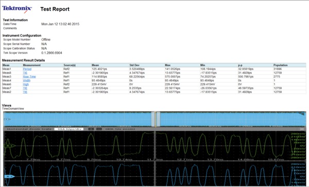
Task: Click the 'Test Report' title
Action: pyautogui.click(x=55, y=9)
